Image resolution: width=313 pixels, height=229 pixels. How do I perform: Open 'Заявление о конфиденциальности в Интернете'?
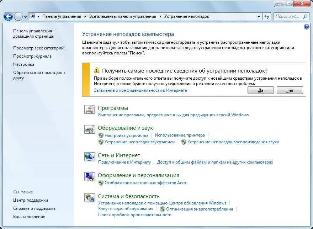pyautogui.click(x=140, y=90)
